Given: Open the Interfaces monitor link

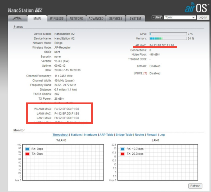Looking at the screenshot, I should coord(91,135).
